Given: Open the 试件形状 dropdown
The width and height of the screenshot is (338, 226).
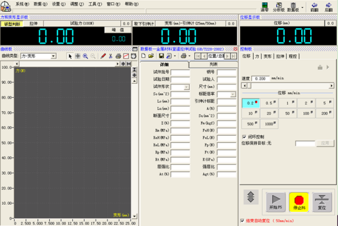Looking at the screenshot, I should 186,87.
